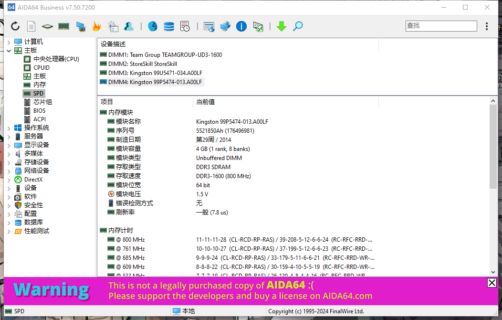Click the 查找 search input field

click(x=441, y=26)
